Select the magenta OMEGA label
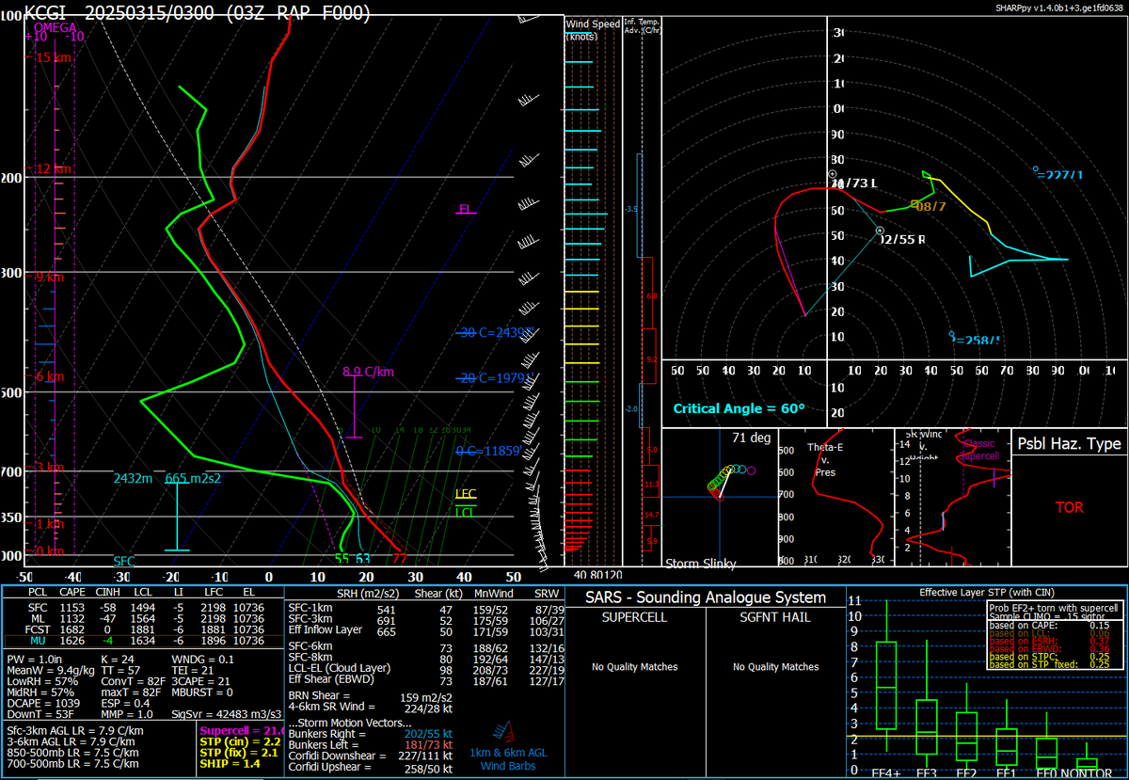This screenshot has height=780, width=1129. tap(55, 27)
